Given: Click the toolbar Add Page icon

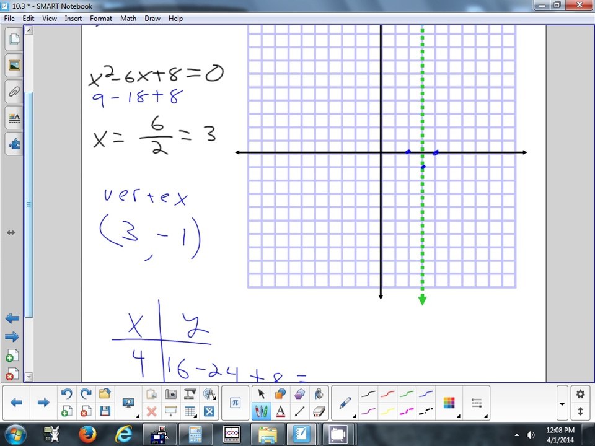Looking at the screenshot, I should pos(67,411).
